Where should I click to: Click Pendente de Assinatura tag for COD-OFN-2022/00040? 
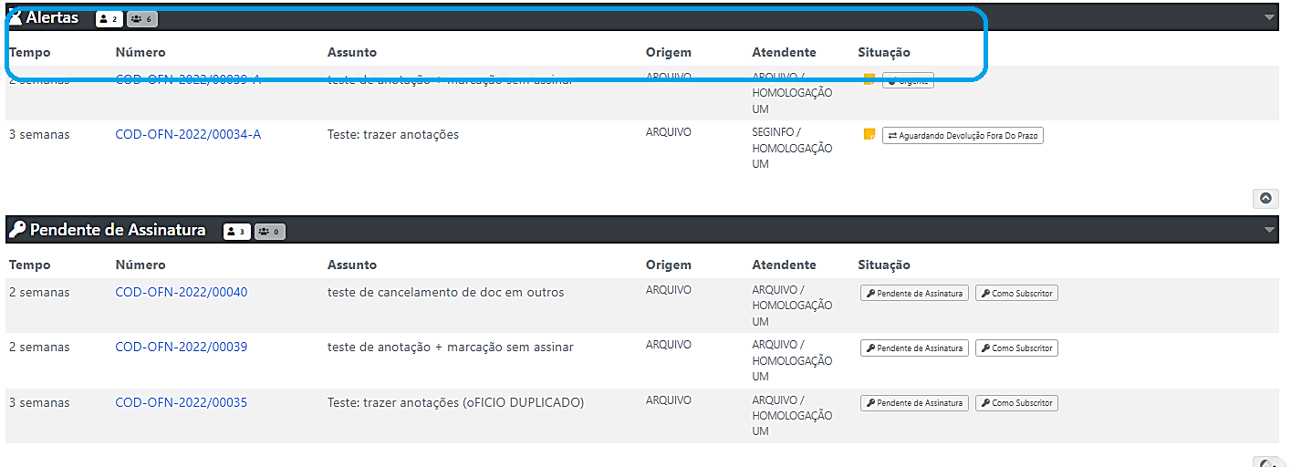click(914, 294)
